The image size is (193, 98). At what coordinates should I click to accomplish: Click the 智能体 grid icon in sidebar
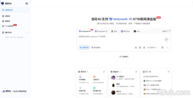(3, 21)
